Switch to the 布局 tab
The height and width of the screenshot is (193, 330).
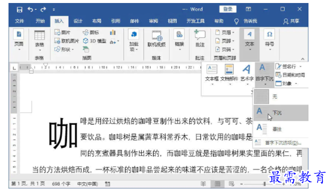click(x=96, y=21)
